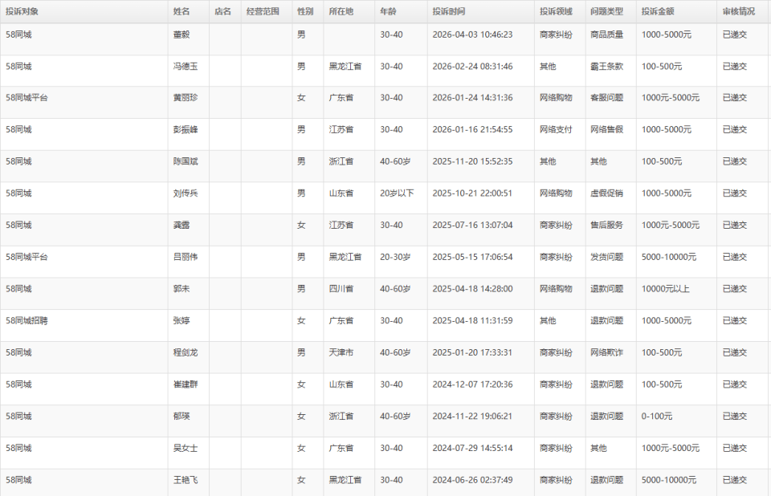Click the 投诉对象 column header
771x496 pixels.
(x=84, y=11)
